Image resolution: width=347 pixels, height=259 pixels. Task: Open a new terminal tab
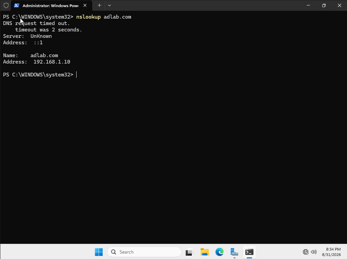click(x=99, y=5)
